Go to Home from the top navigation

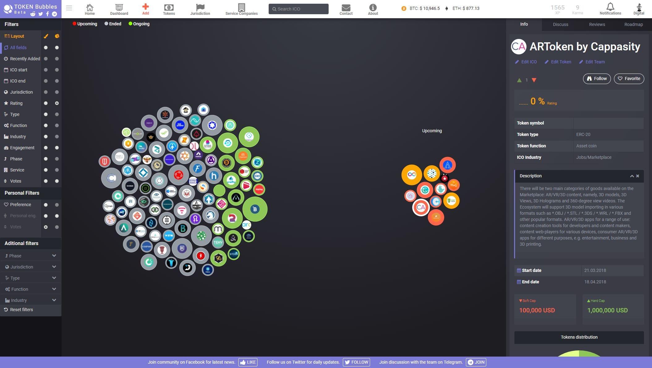[90, 9]
